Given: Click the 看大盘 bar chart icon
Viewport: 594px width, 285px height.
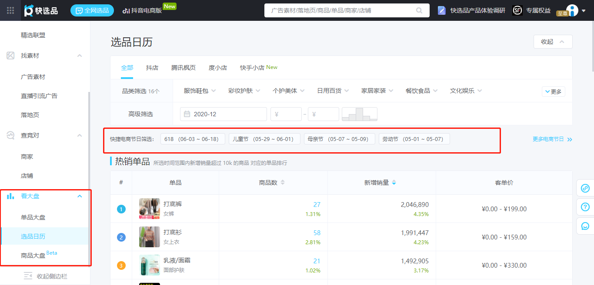Looking at the screenshot, I should 10,196.
